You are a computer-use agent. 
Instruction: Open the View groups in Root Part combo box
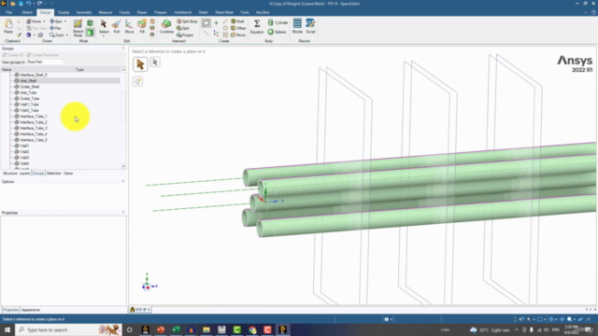(x=45, y=63)
